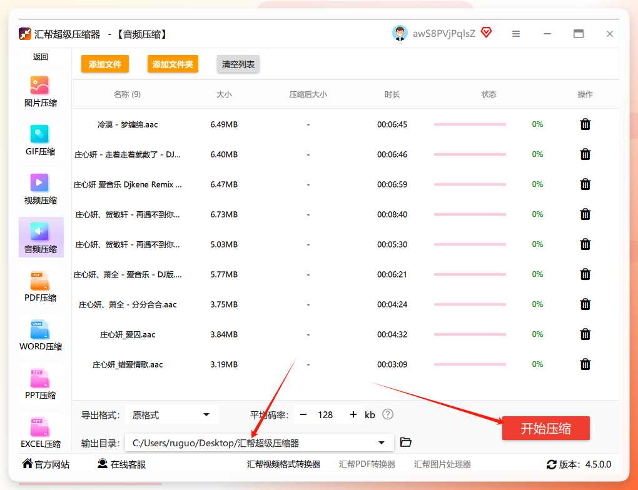Select file name 冷漠 - 梦缠绵.aac
This screenshot has width=638, height=490.
(128, 124)
